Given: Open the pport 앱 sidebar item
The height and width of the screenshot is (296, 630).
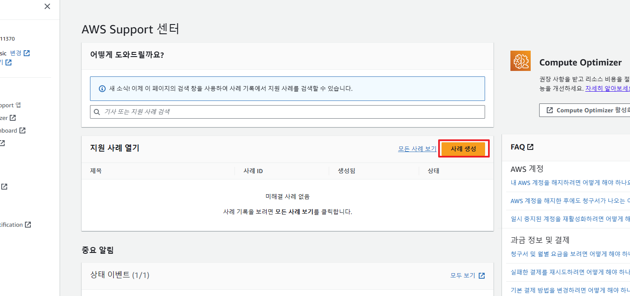Looking at the screenshot, I should [10, 105].
